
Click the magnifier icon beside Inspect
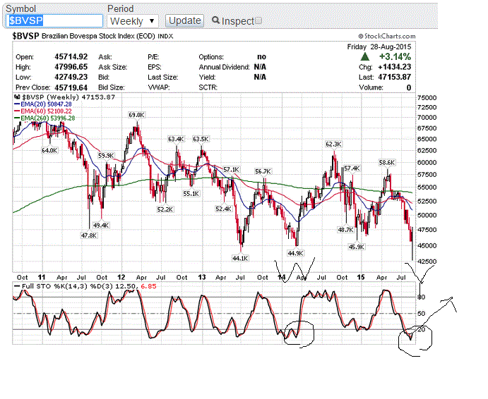[x=216, y=21]
